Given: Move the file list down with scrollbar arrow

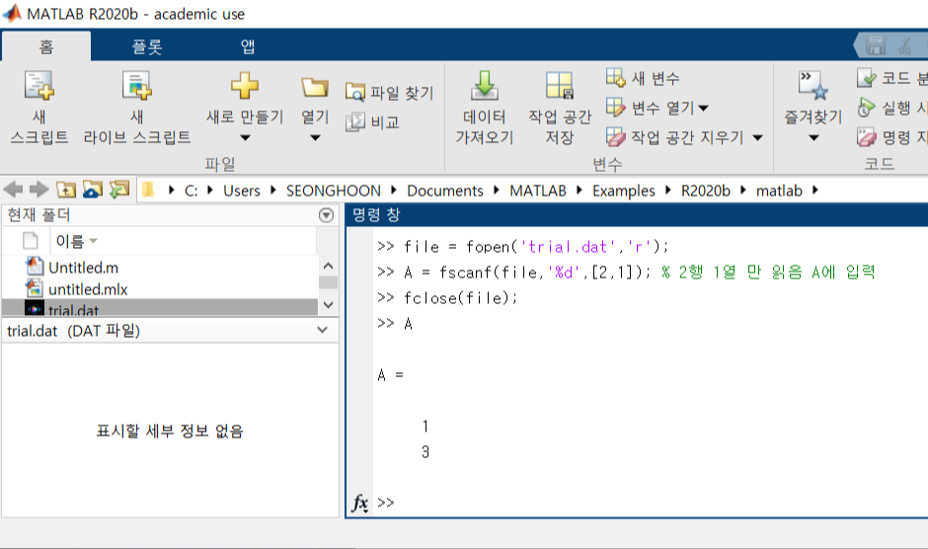Looking at the screenshot, I should tap(329, 305).
